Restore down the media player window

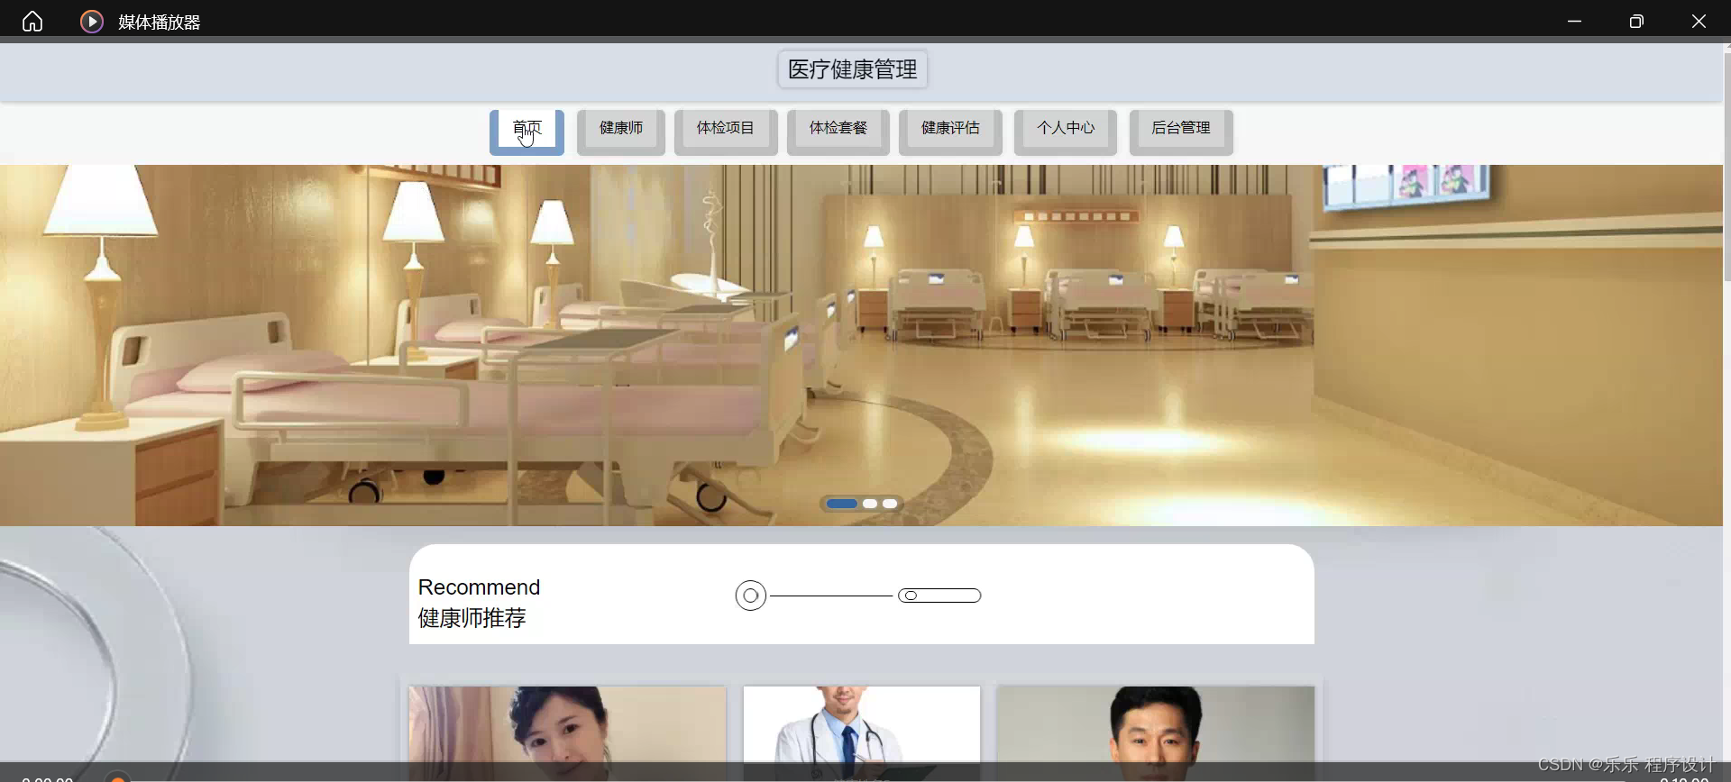click(x=1636, y=21)
